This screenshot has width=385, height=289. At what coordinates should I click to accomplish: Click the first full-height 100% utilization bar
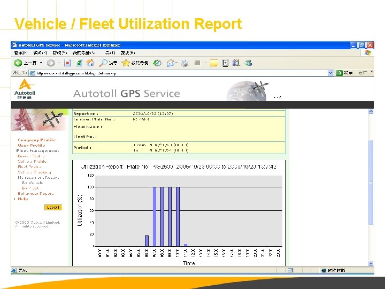coord(155,217)
